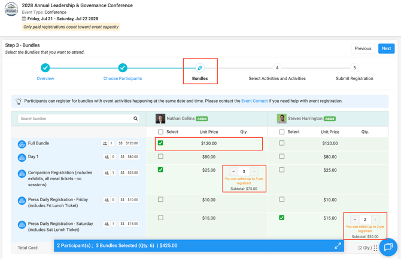Click the Previous button
This screenshot has height=259, width=401.
pyautogui.click(x=363, y=48)
